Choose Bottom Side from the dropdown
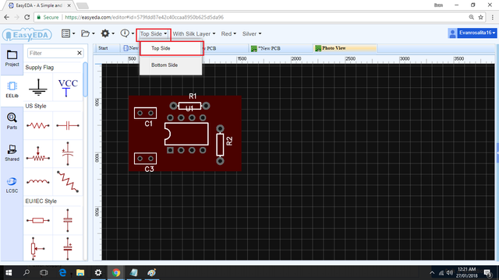 (x=171, y=65)
